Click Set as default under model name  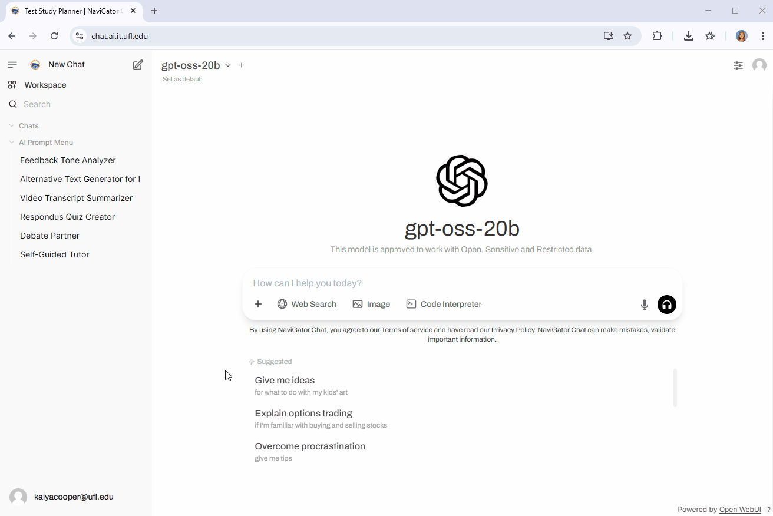click(x=182, y=79)
